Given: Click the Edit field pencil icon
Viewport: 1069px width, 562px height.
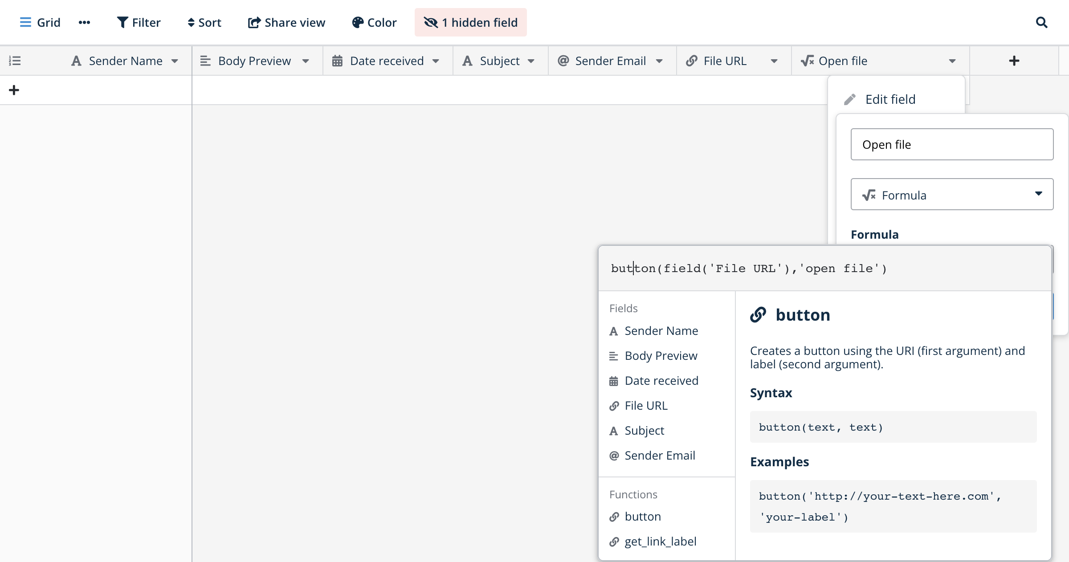Looking at the screenshot, I should (x=850, y=99).
